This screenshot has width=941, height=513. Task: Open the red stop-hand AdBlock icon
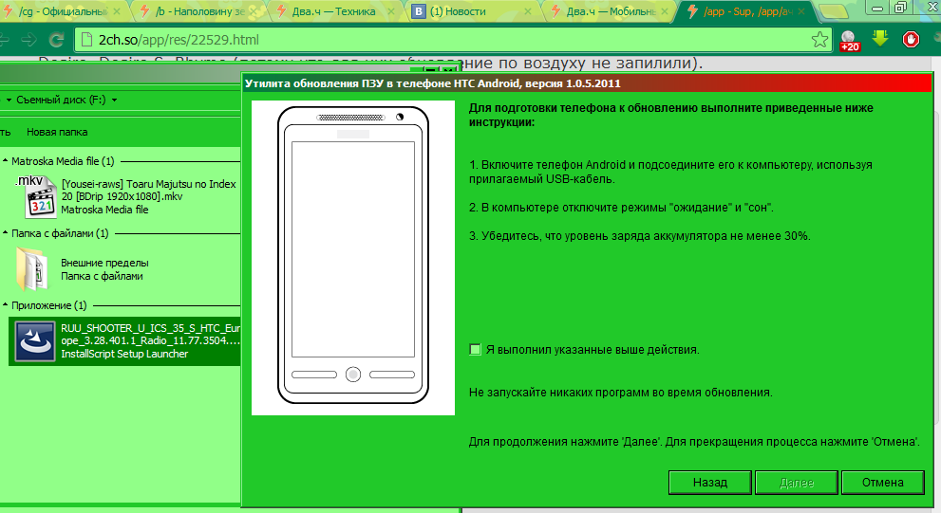click(911, 40)
